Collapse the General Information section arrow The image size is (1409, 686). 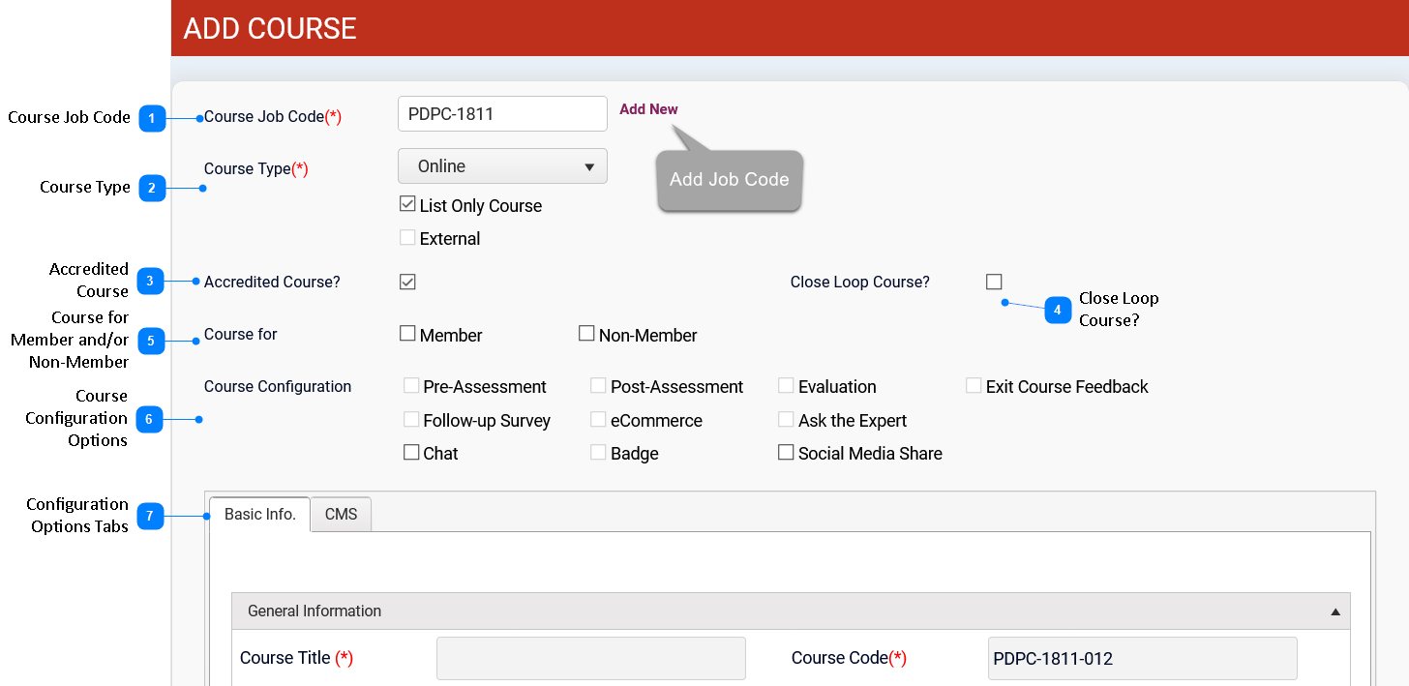coord(1334,611)
